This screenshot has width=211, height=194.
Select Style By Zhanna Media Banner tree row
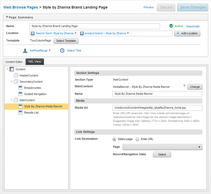coord(36,106)
